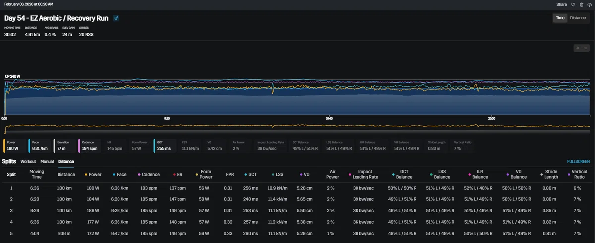The image size is (595, 243).
Task: Toggle the Power metric chart overlay
Action: (x=15, y=145)
